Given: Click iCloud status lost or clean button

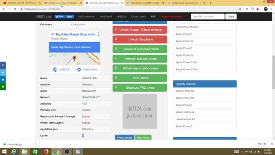Looking at the screenshot, I should (x=140, y=68).
